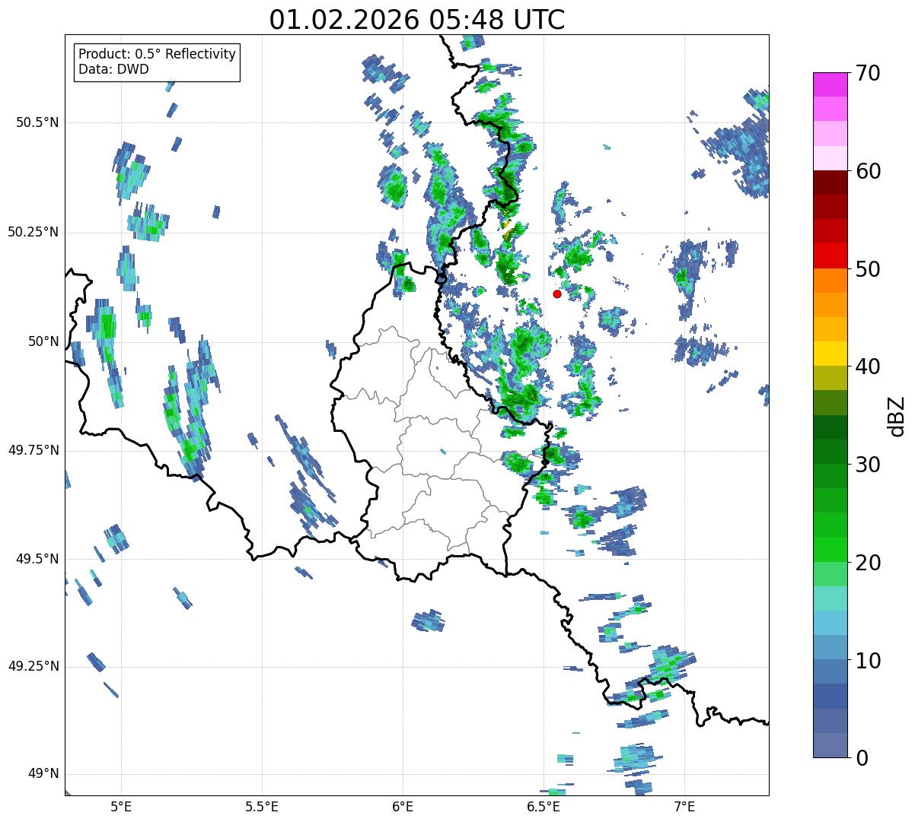Image resolution: width=915 pixels, height=822 pixels.
Task: Click the bright red 50 dBZ swatch
Action: 830,256
